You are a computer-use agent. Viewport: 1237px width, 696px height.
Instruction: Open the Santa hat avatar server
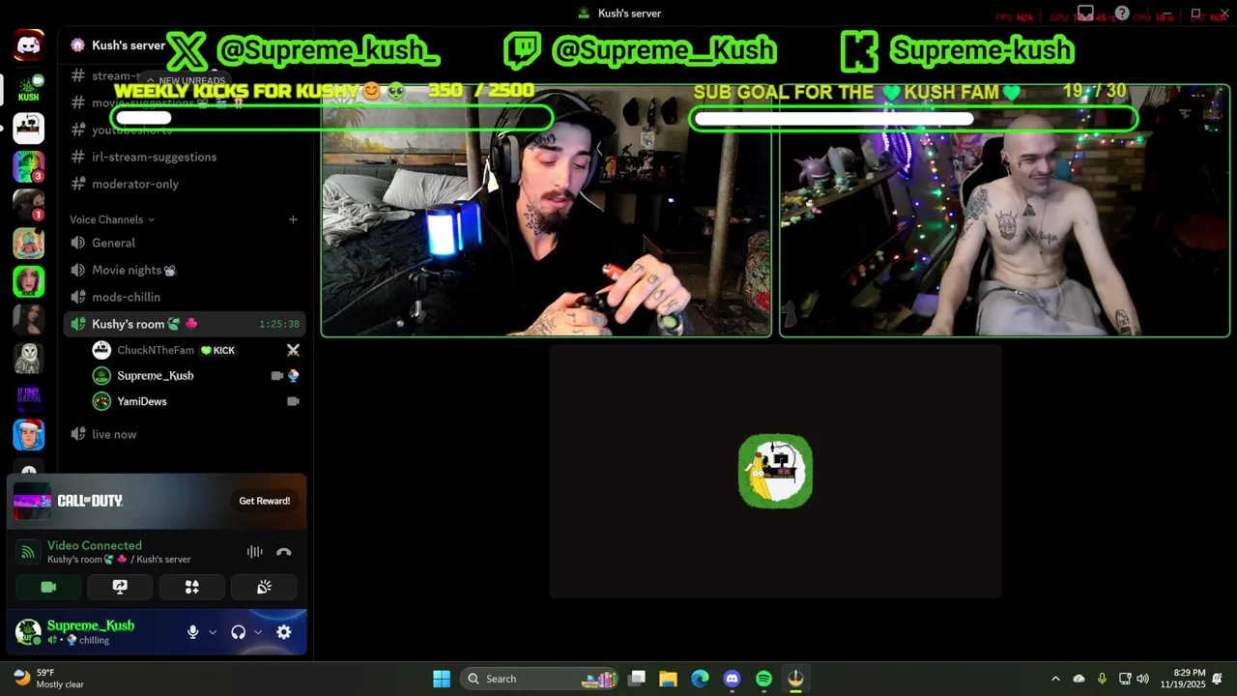pos(28,434)
